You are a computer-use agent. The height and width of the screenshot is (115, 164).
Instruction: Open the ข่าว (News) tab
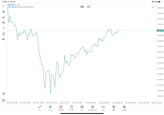pyautogui.click(x=82, y=108)
